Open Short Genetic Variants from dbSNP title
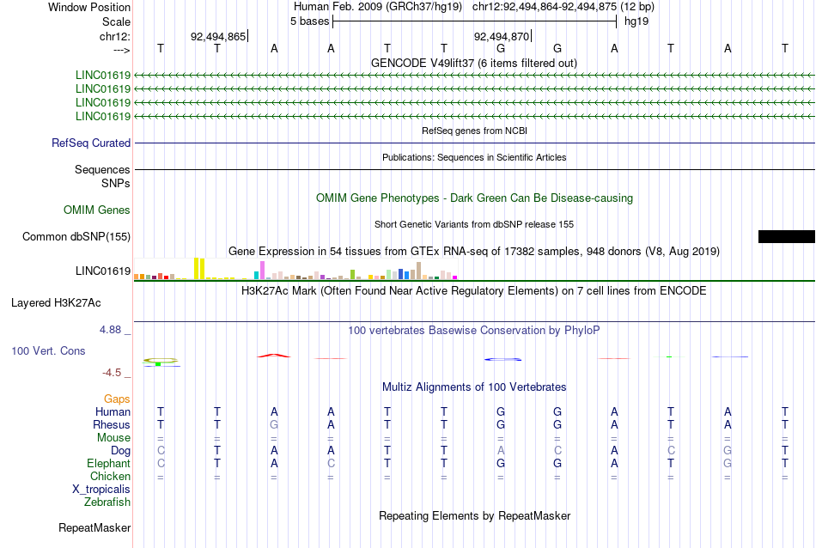 point(474,224)
